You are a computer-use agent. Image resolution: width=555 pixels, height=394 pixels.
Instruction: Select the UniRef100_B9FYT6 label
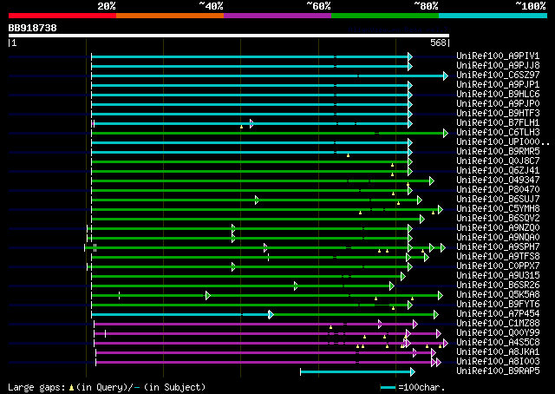(498, 305)
